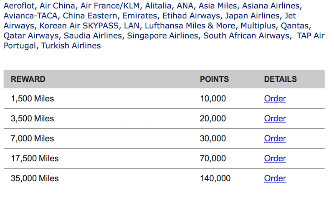Follow the Order link for 7,000 Miles
Screen dimensions: 334x198
click(x=275, y=138)
